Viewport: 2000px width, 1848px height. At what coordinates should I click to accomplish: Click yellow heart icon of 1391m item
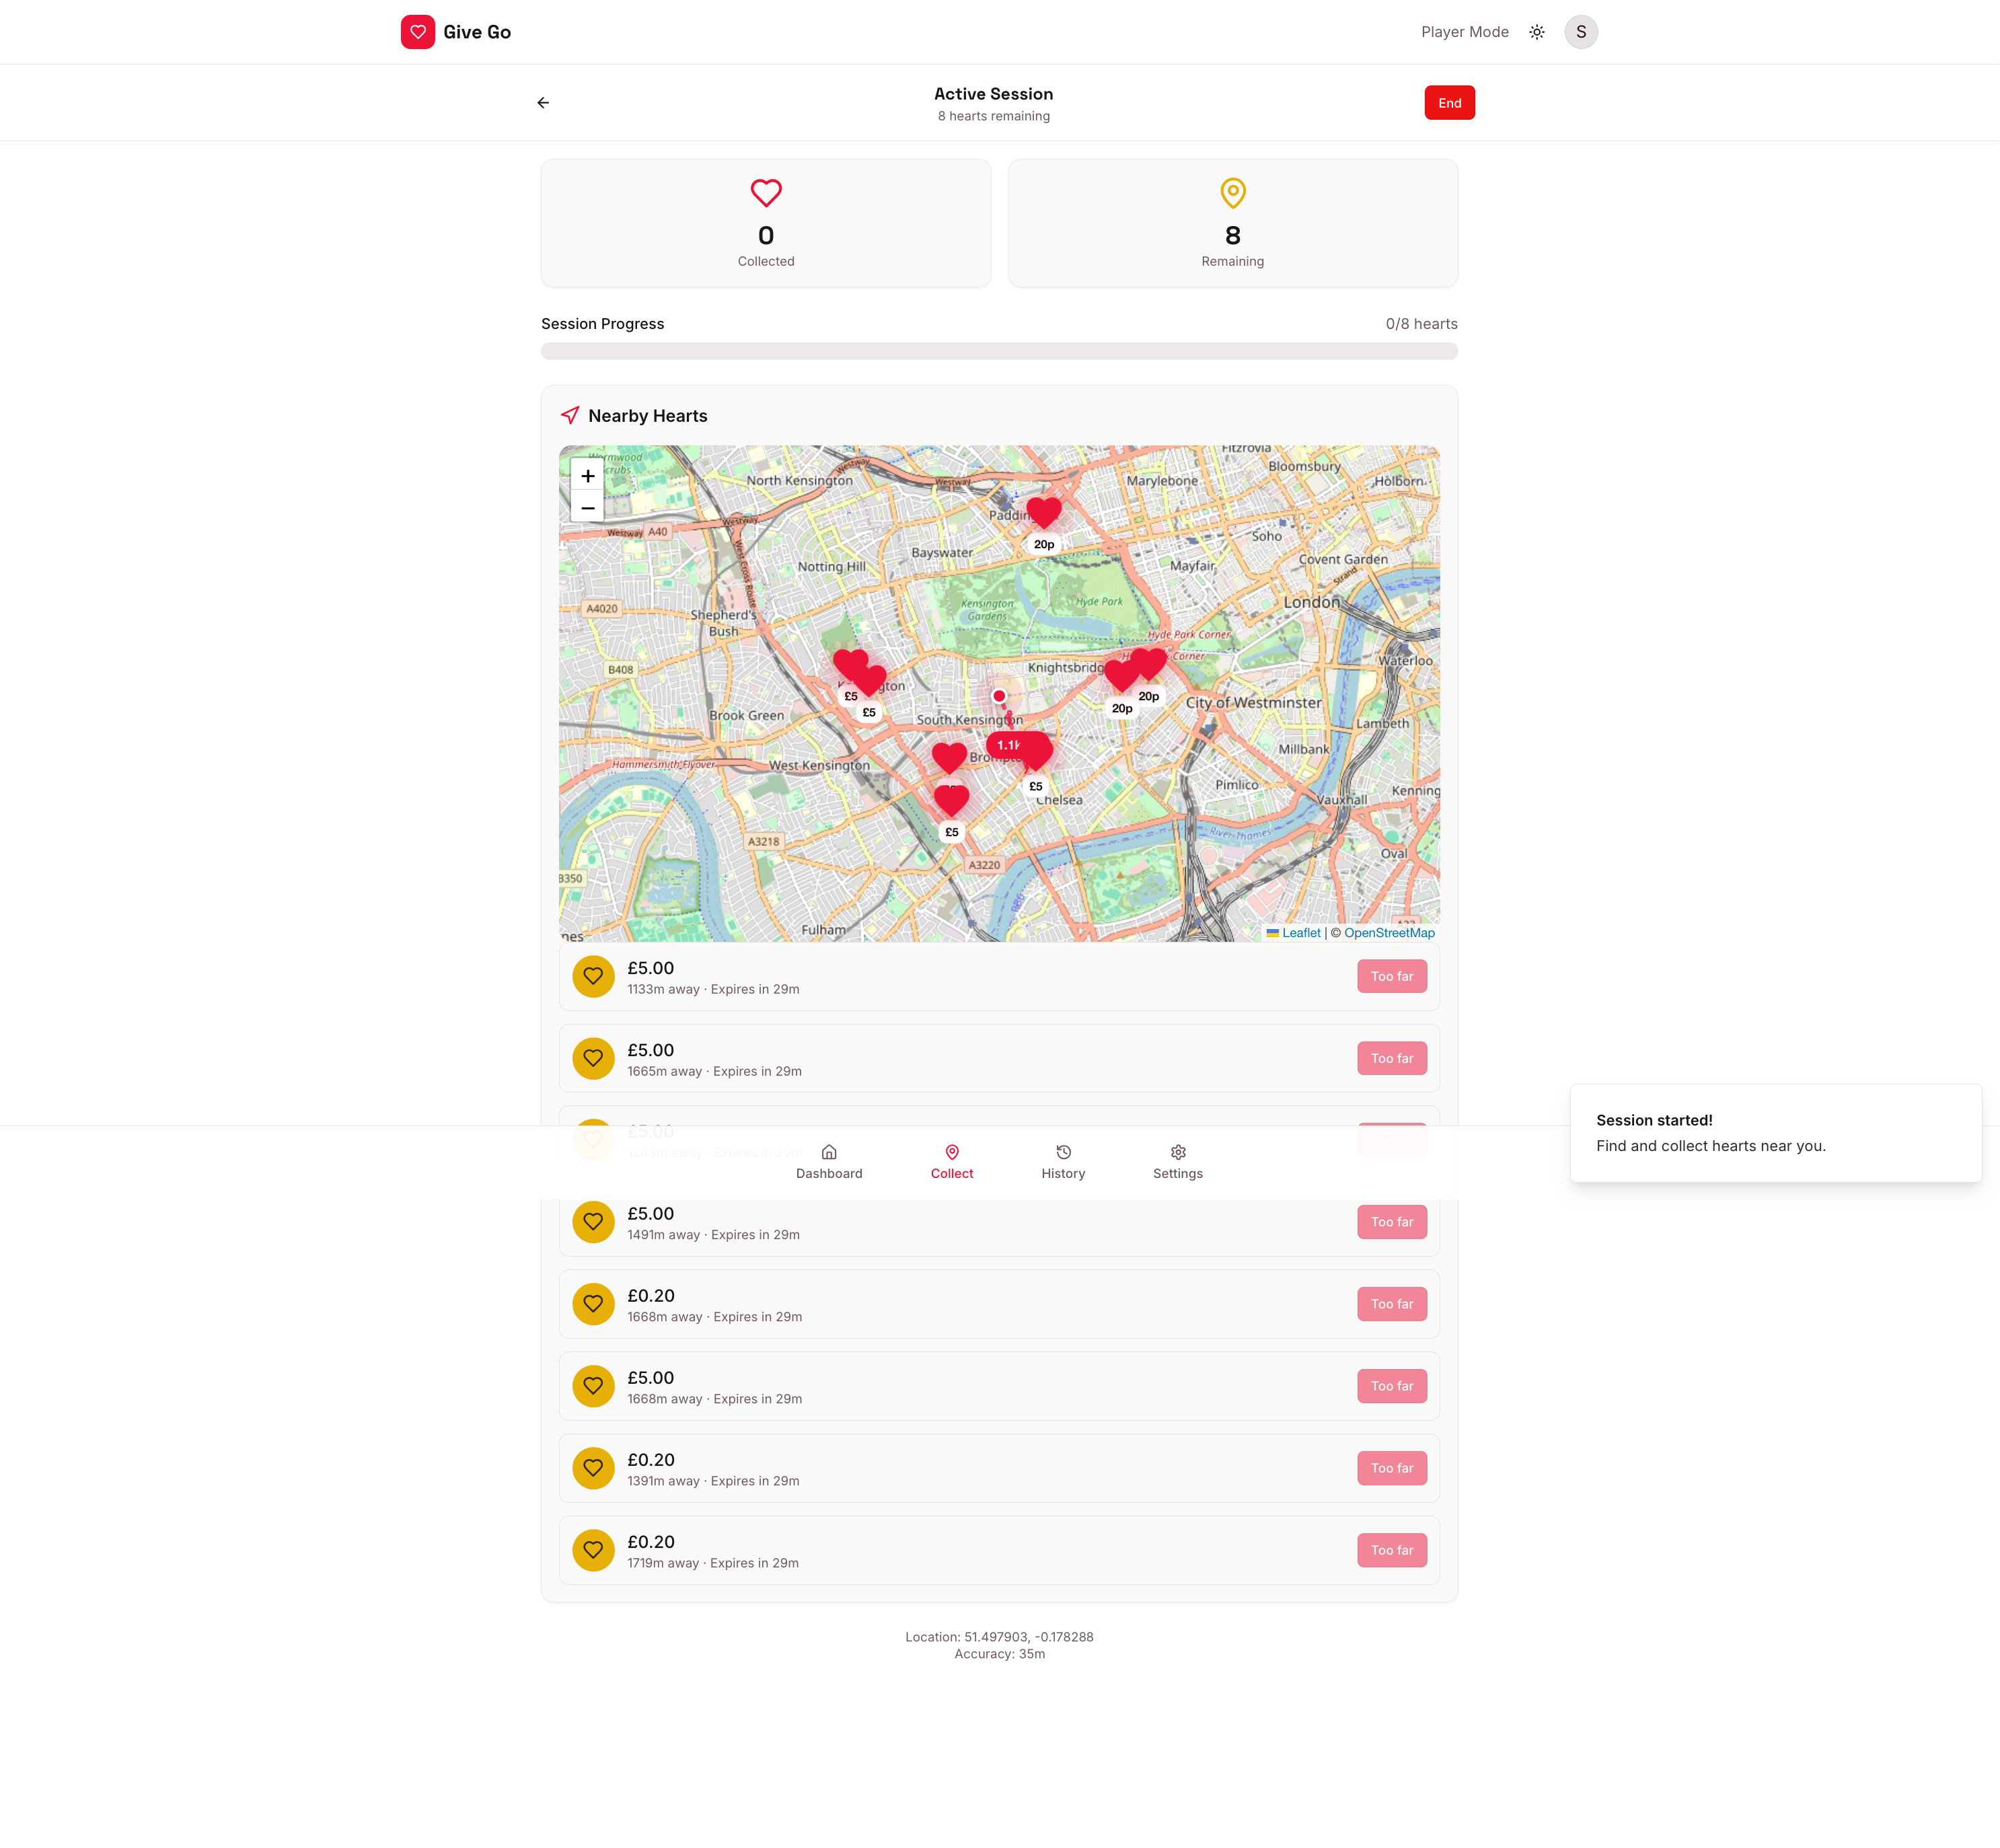coord(593,1468)
